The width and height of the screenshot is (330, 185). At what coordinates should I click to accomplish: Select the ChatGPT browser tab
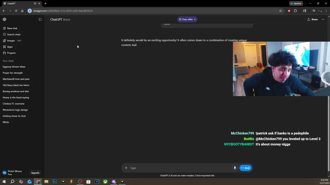(21, 4)
